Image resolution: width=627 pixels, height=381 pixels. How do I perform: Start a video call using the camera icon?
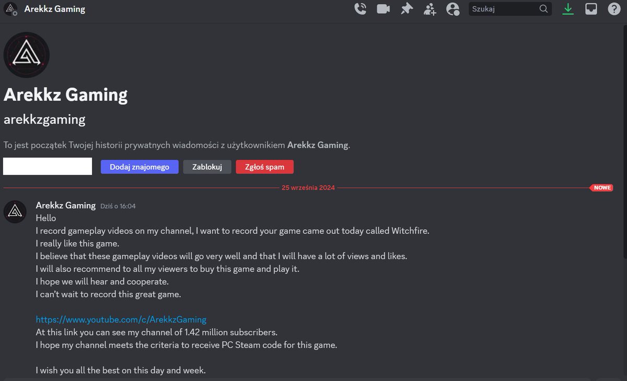click(384, 9)
